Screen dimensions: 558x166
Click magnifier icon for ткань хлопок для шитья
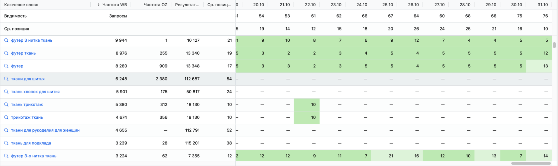(x=6, y=92)
